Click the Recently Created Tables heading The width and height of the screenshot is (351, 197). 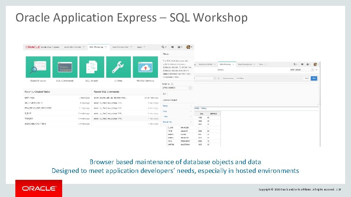click(x=37, y=92)
